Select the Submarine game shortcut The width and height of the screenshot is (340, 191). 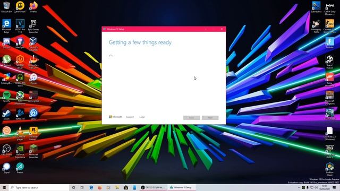coord(316,7)
